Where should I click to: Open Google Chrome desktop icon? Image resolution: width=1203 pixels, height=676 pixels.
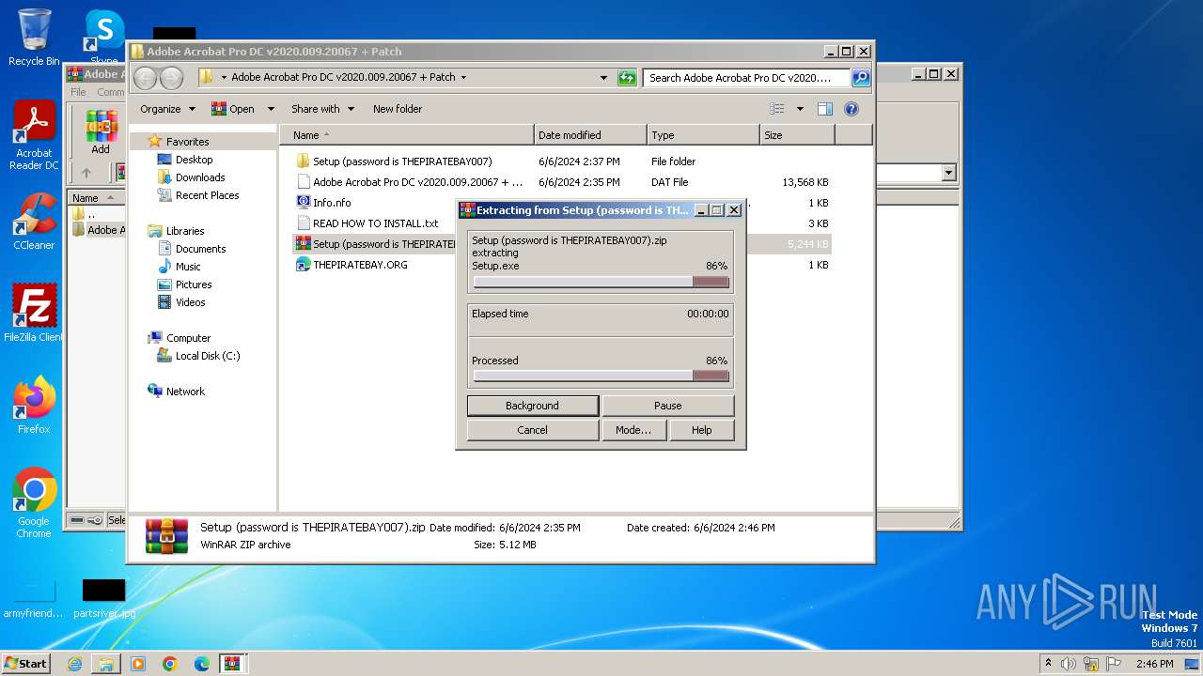tap(34, 502)
